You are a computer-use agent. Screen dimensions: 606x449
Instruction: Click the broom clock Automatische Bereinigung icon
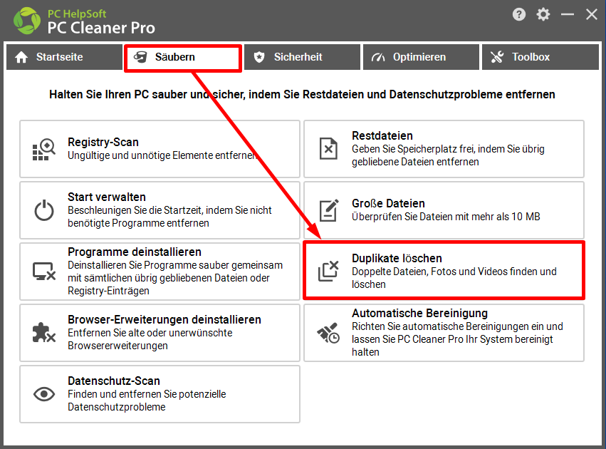328,333
